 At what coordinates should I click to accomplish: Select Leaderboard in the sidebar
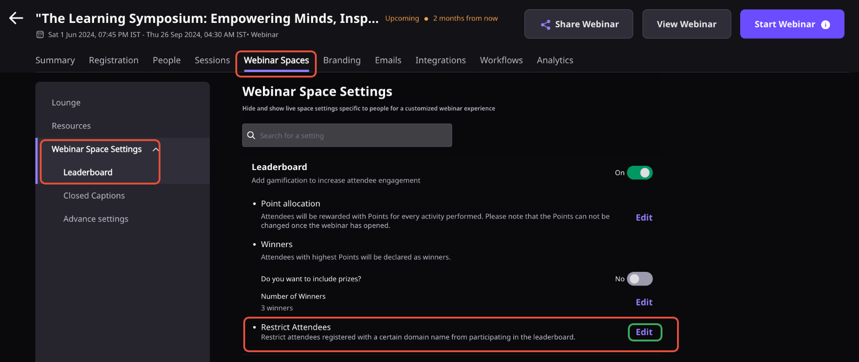coord(88,172)
